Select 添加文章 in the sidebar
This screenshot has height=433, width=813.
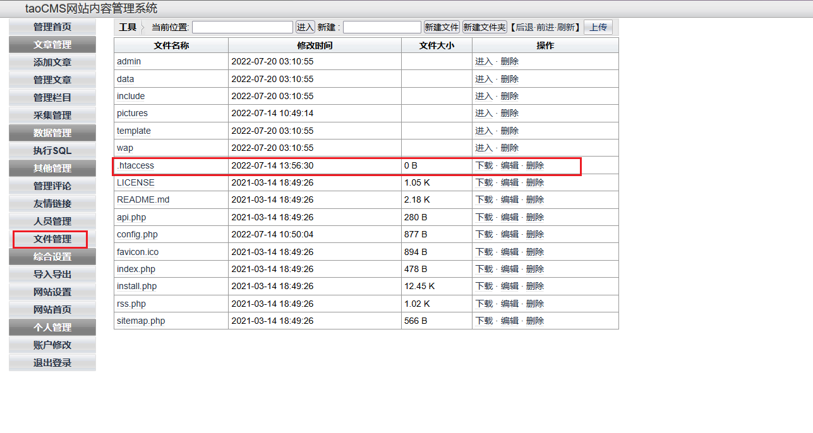[52, 62]
